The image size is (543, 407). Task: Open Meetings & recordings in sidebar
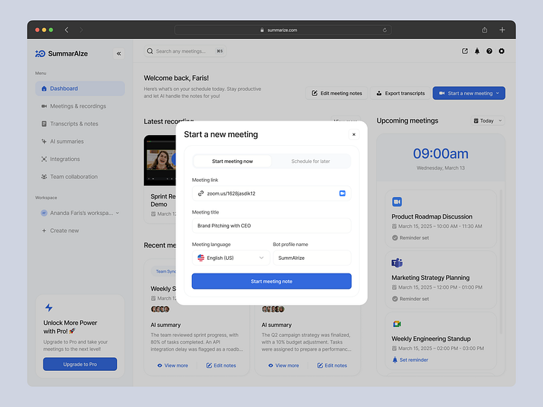78,106
